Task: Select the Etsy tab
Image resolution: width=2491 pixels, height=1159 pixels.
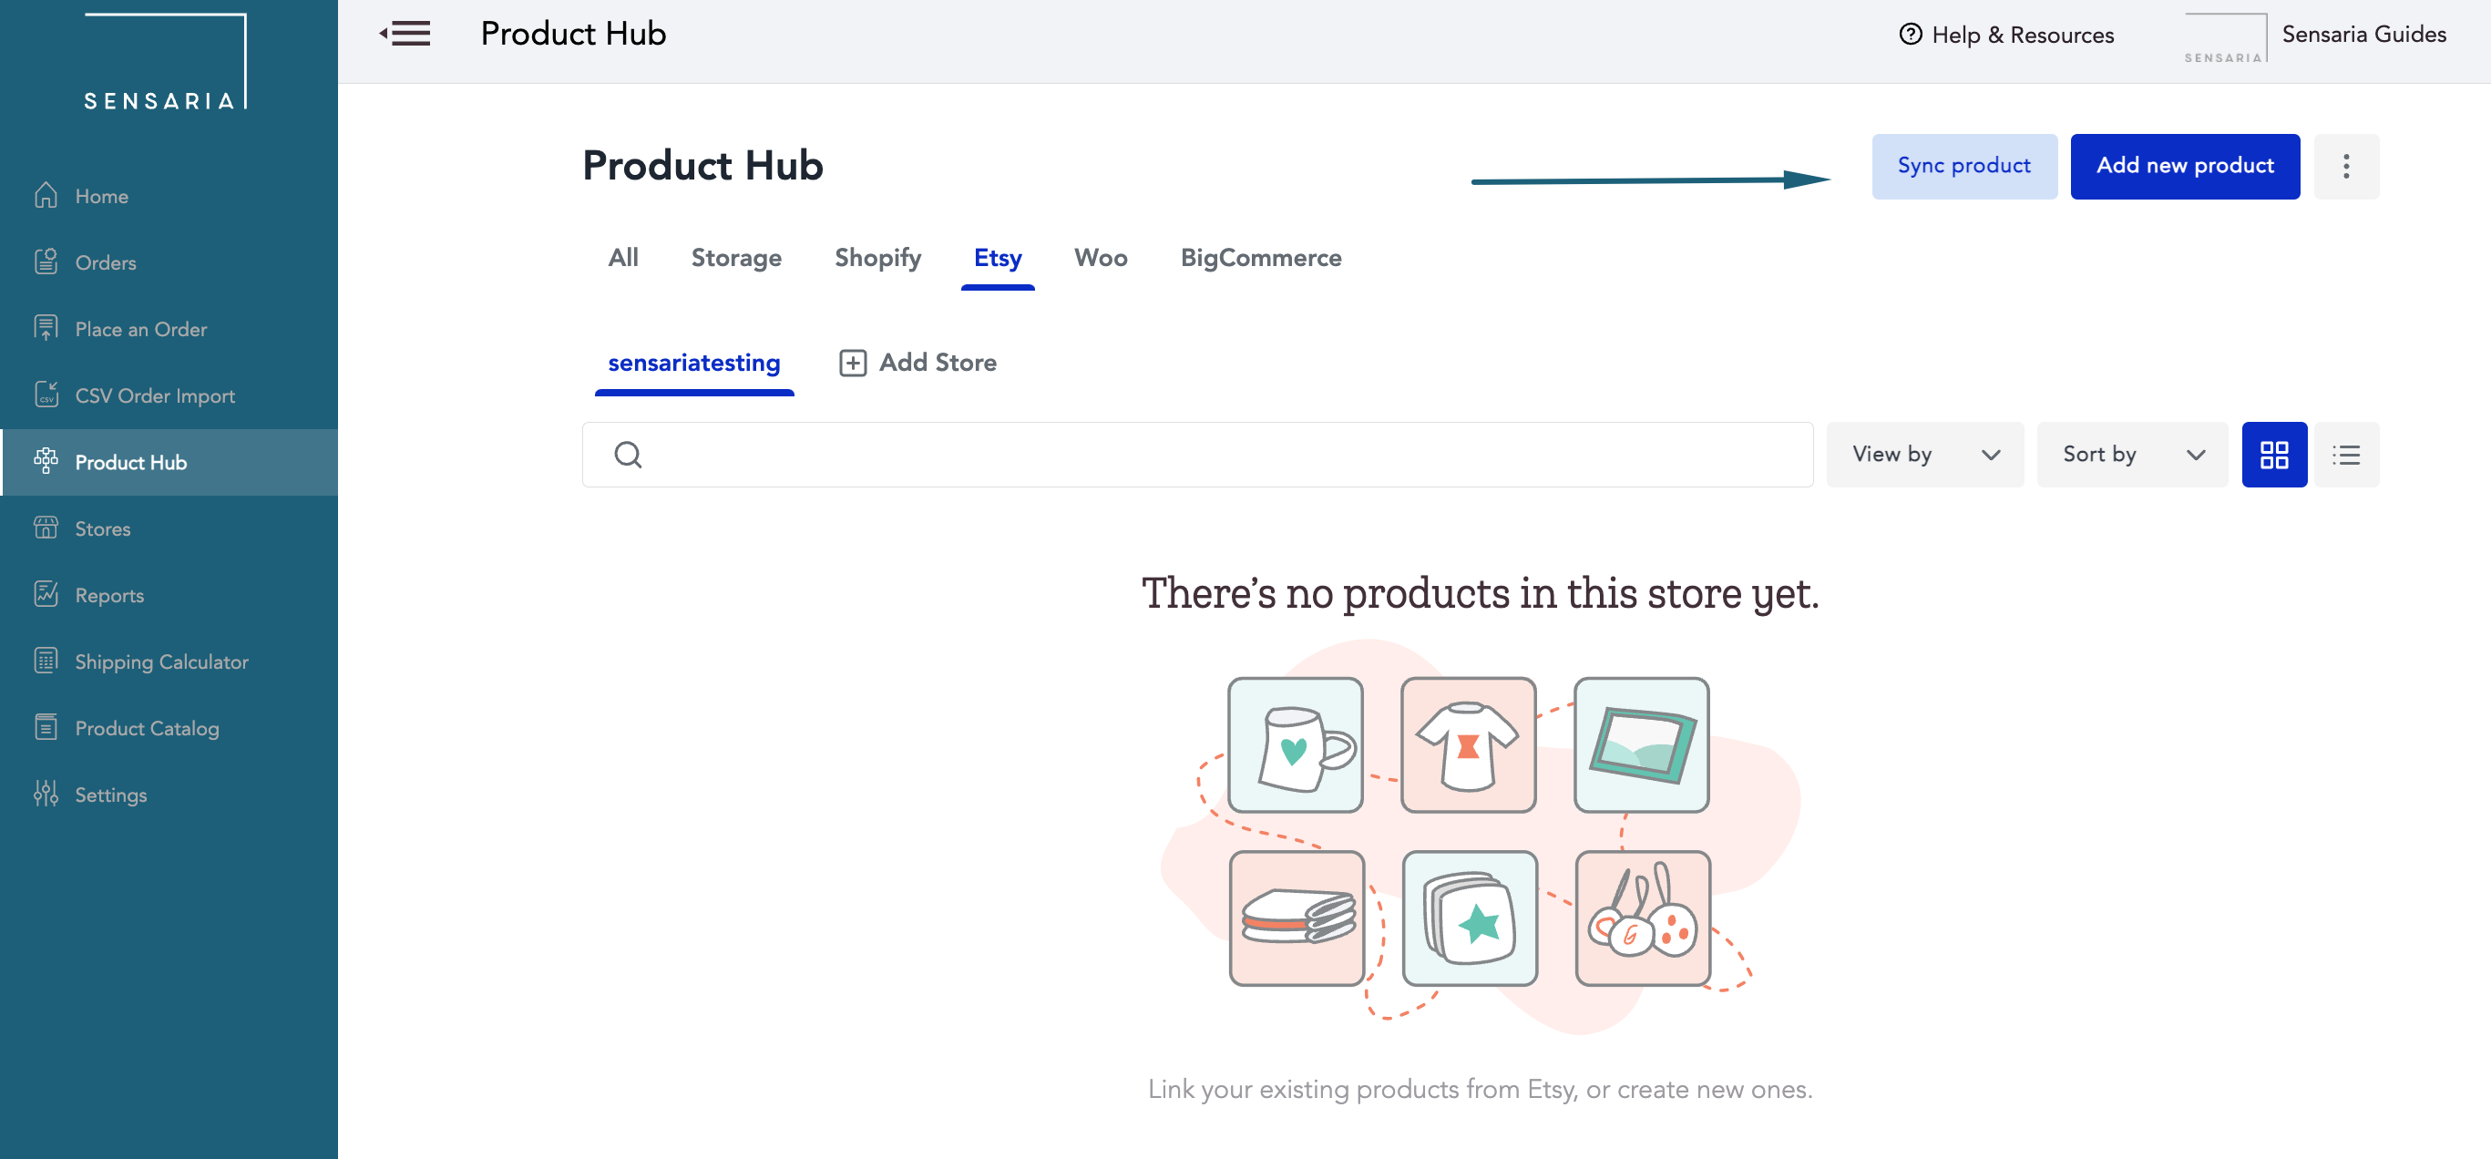Action: [996, 259]
